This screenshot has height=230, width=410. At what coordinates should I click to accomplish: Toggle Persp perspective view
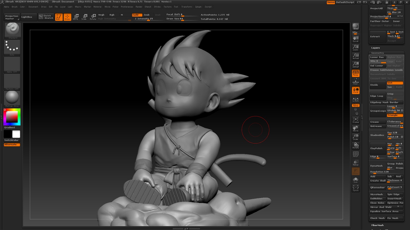point(356,73)
